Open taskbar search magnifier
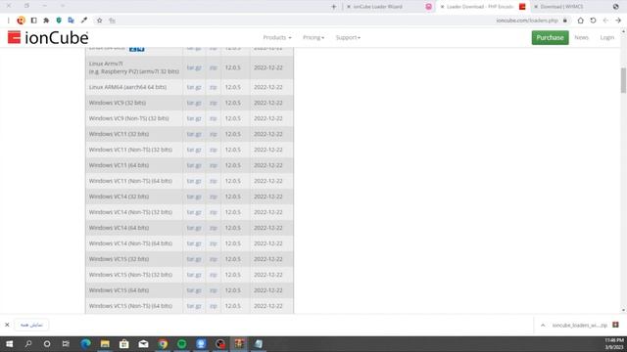Viewport: 627px width, 352px height. (28, 343)
